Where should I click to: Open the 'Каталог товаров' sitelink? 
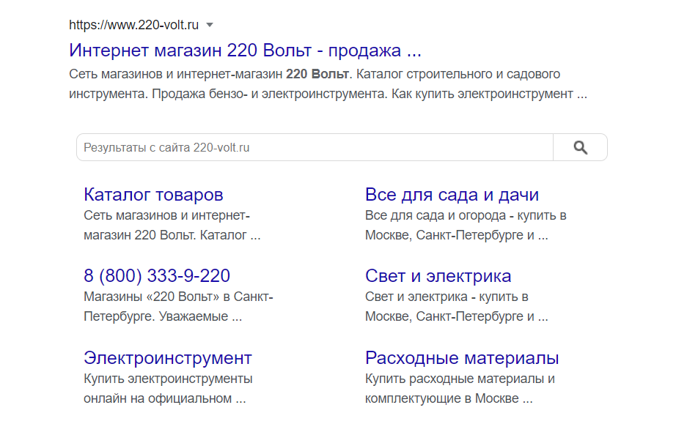coord(153,195)
